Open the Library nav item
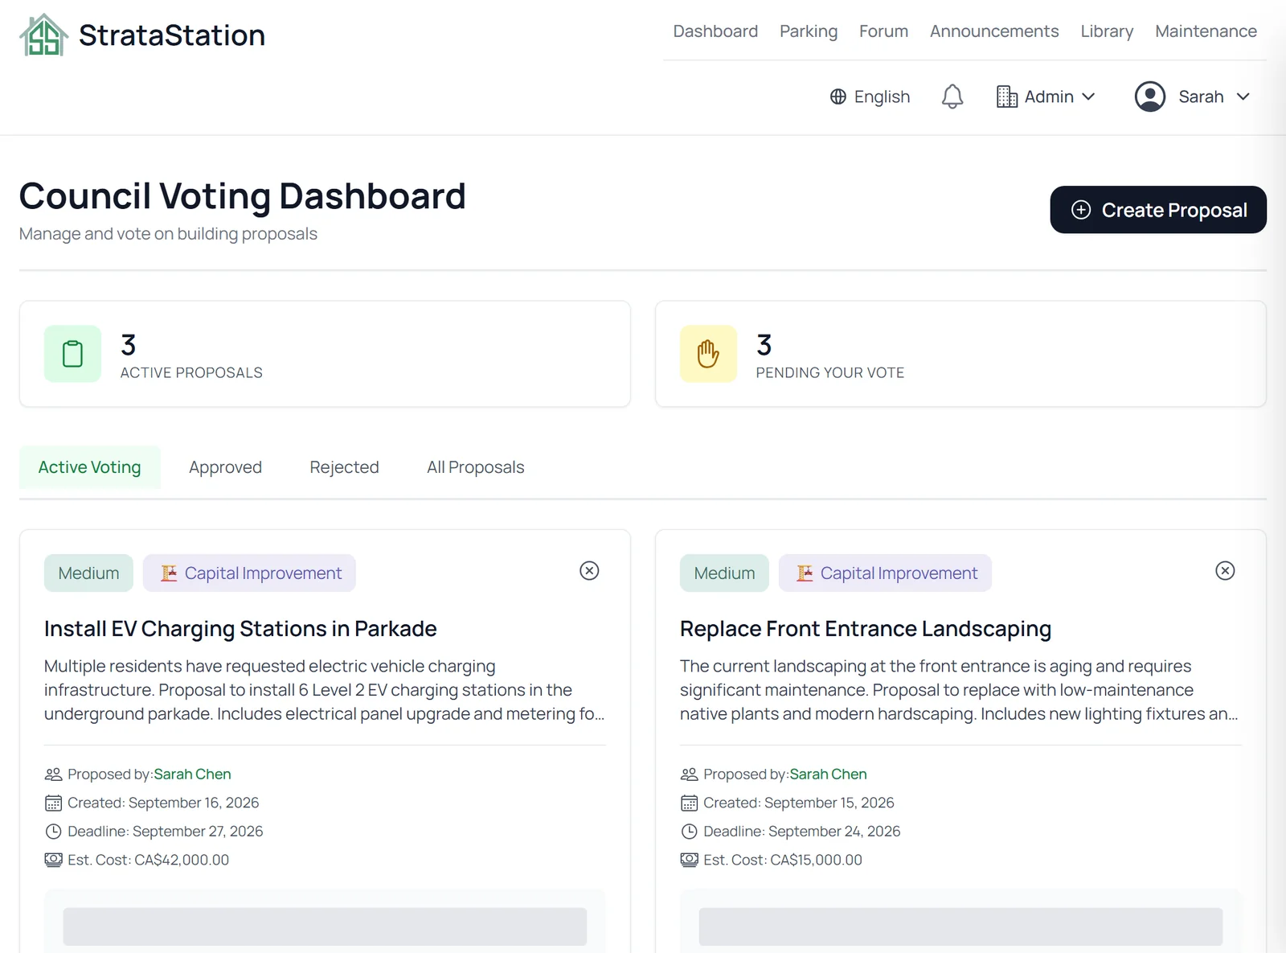The height and width of the screenshot is (953, 1286). [x=1107, y=31]
